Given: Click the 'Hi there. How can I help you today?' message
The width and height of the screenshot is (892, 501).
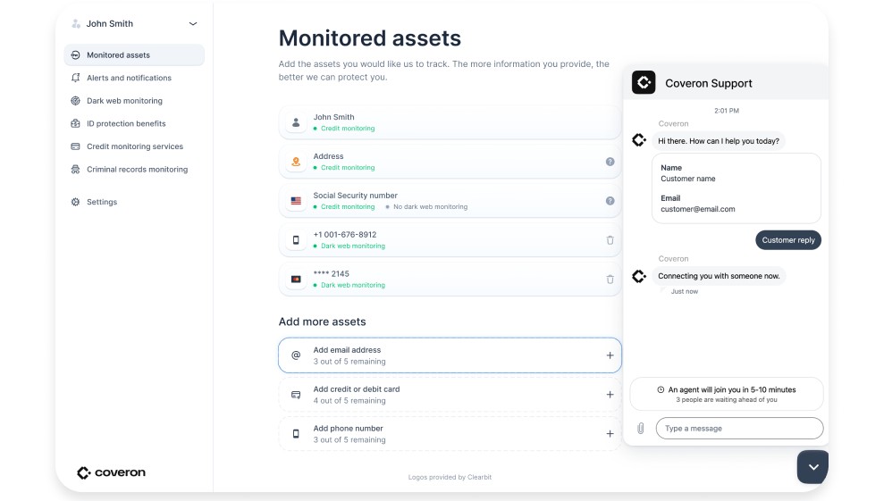Looking at the screenshot, I should tap(719, 141).
